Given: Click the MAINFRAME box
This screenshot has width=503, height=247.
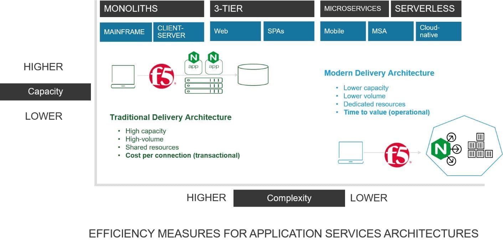Looking at the screenshot, I should [x=125, y=32].
